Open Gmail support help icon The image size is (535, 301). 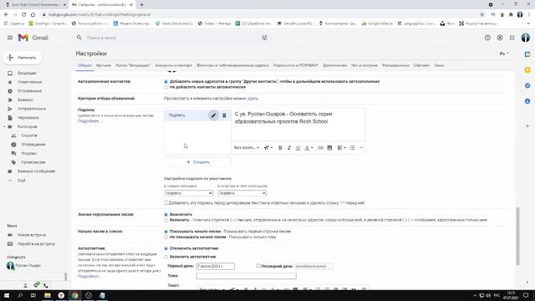click(487, 38)
